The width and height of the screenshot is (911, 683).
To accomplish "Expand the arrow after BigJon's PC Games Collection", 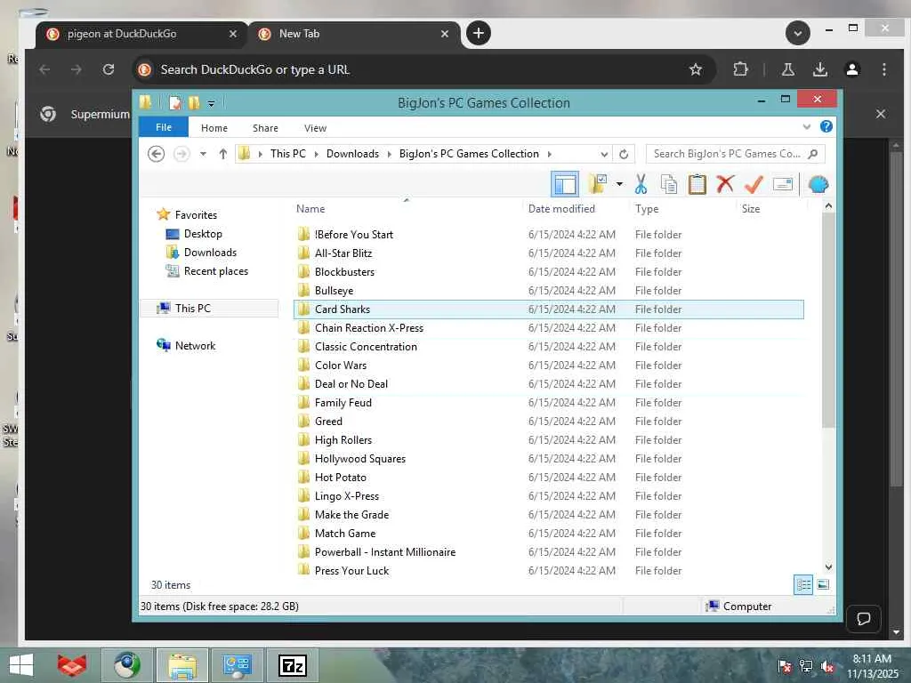I will point(549,154).
